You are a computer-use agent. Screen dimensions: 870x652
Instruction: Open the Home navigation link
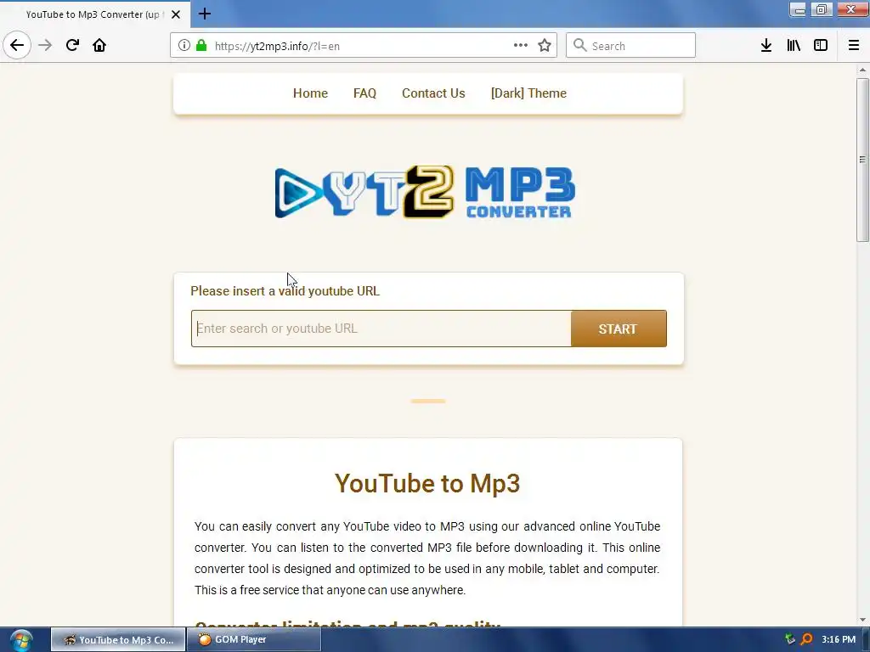(x=310, y=93)
